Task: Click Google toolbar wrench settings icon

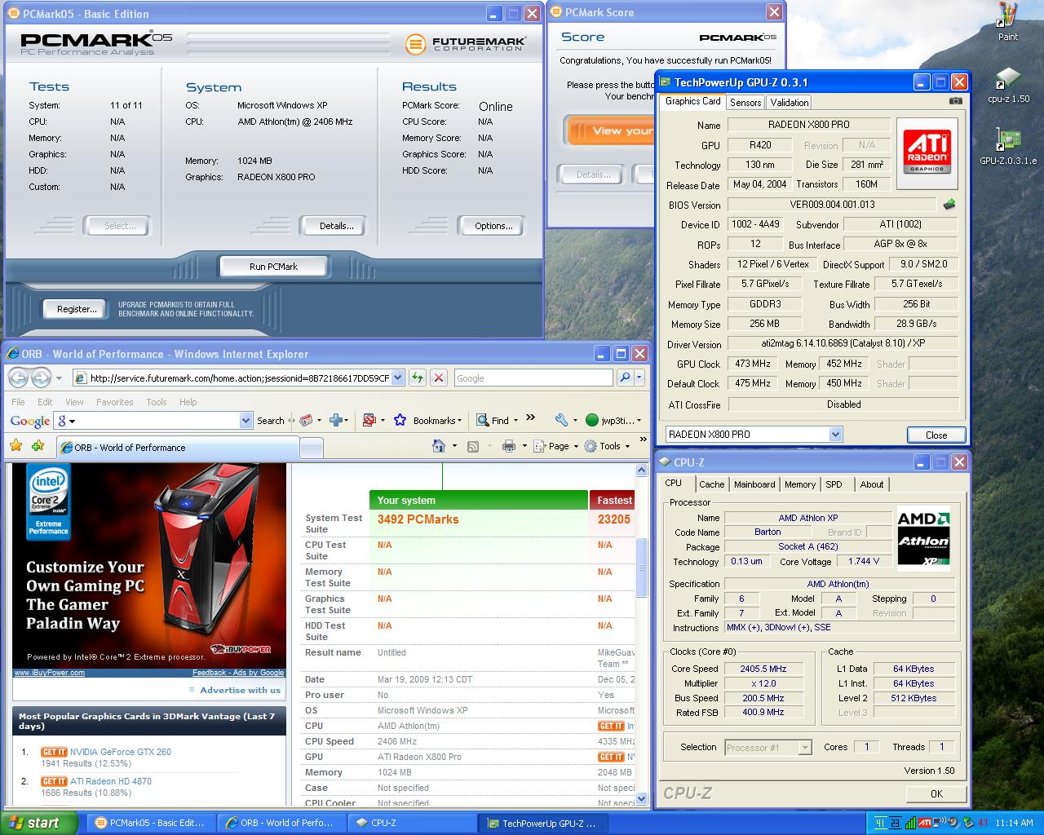Action: coord(561,420)
